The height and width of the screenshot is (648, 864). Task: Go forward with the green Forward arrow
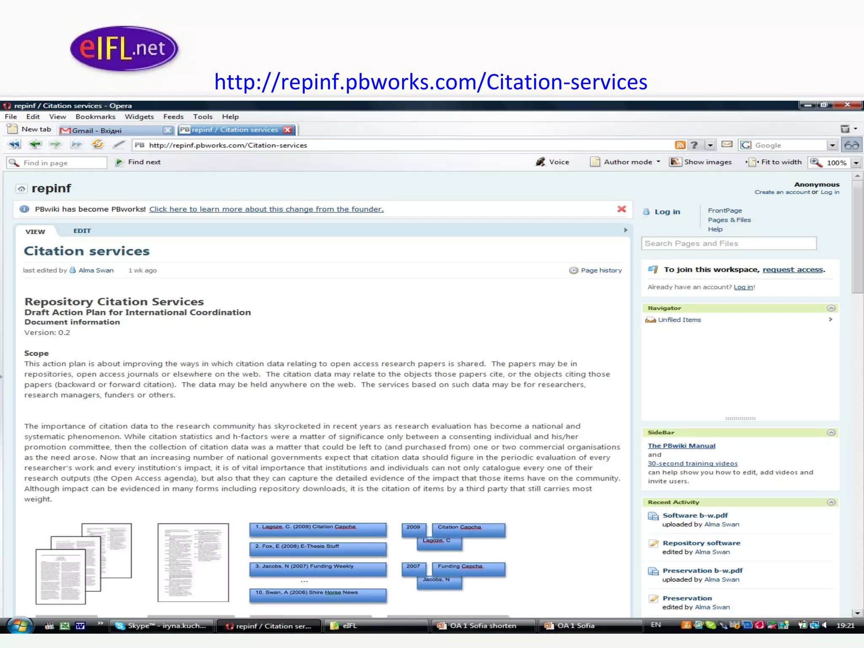(55, 145)
